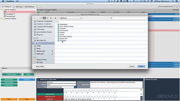Open the Edit menu

(x=17, y=1)
